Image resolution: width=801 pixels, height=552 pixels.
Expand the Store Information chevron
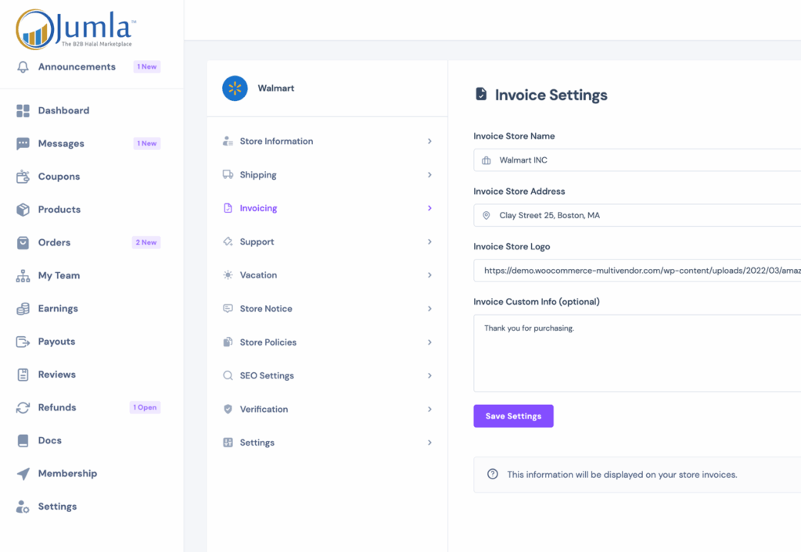point(429,142)
